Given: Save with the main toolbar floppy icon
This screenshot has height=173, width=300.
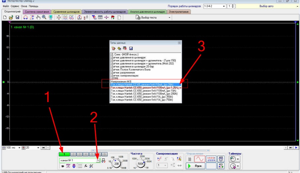Looking at the screenshot, I should 17,17.
